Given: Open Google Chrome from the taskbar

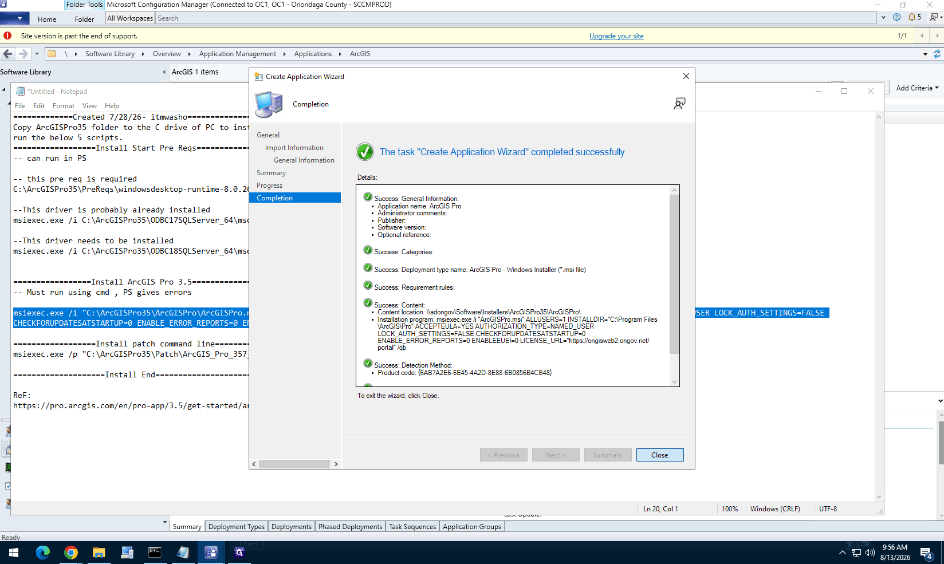Looking at the screenshot, I should point(71,553).
